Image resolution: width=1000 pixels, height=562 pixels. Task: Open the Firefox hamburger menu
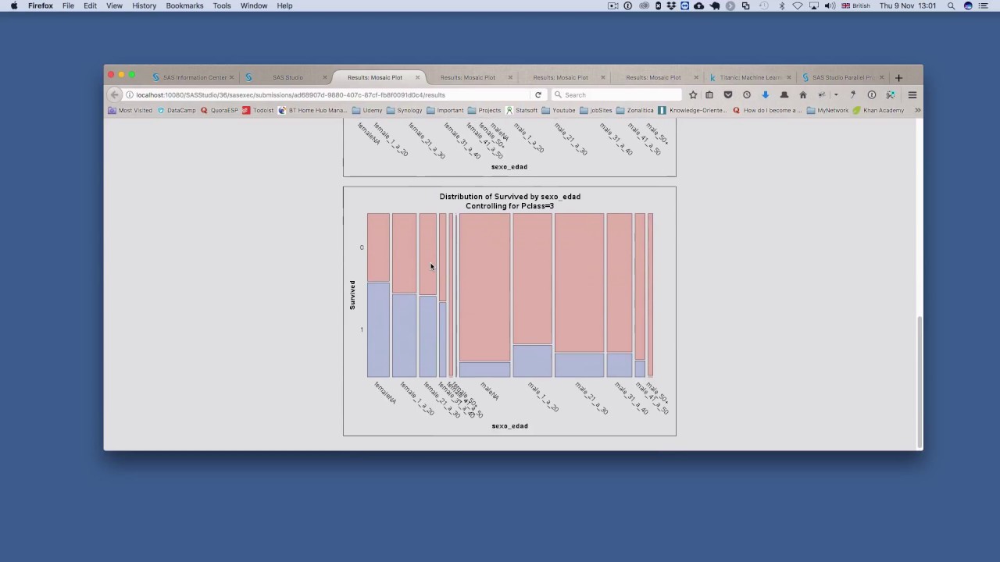point(912,94)
